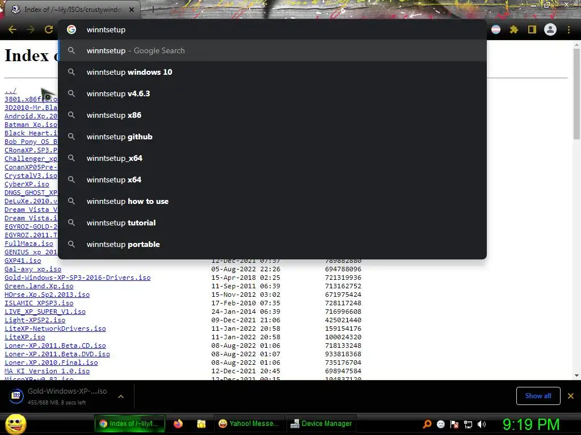The width and height of the screenshot is (581, 435).
Task: Choose 'winntsetup tutorial' suggestion
Action: pos(272,223)
